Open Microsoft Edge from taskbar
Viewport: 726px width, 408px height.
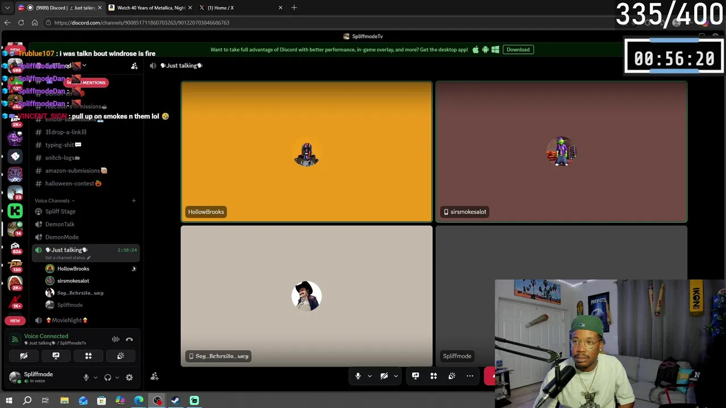[x=139, y=401]
